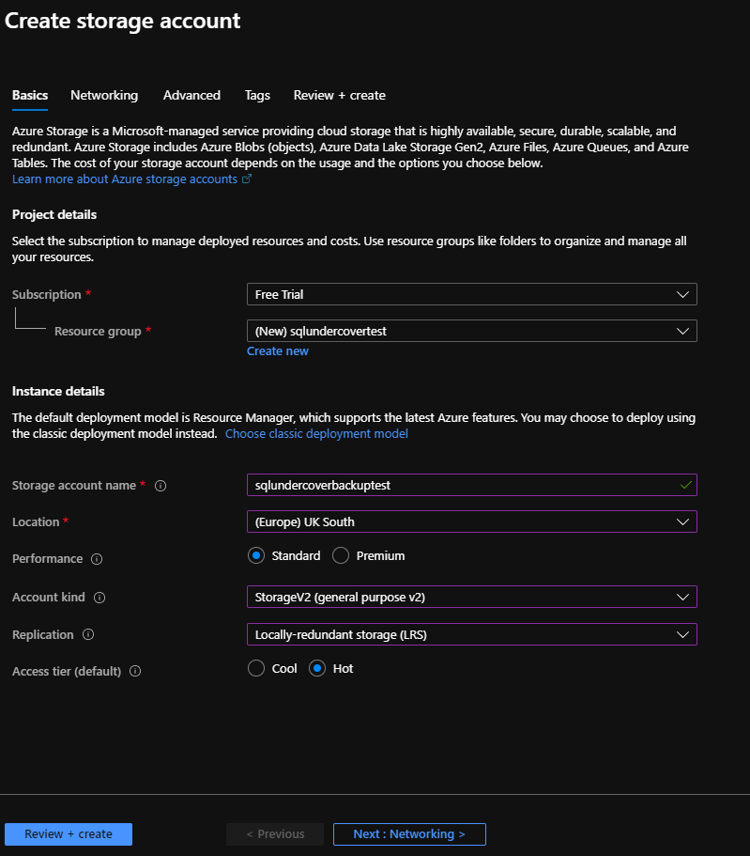
Task: Click external link icon after Learn more
Action: pyautogui.click(x=247, y=179)
